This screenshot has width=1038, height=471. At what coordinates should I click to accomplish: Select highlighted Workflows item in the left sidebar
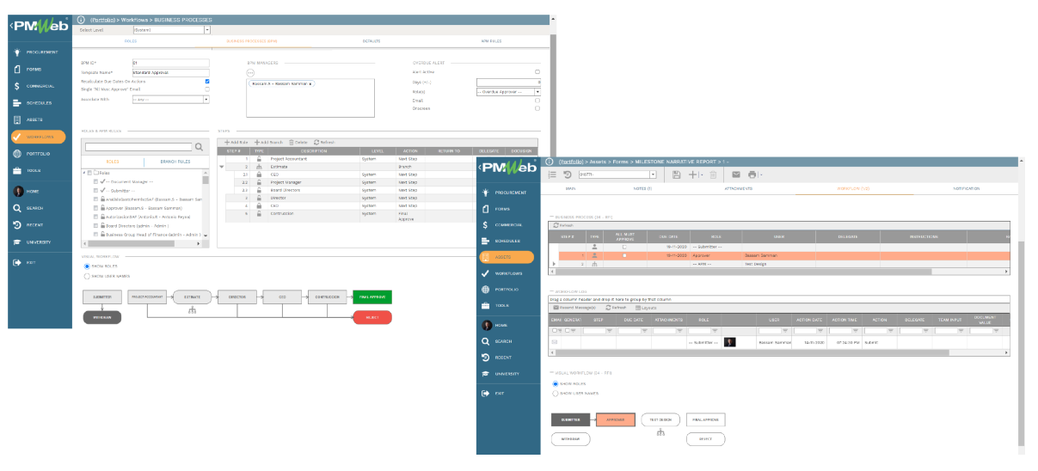38,137
